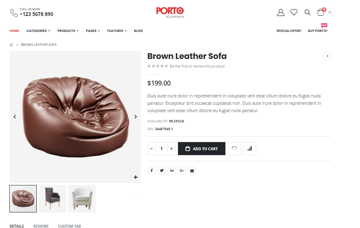Share product on LinkedIn
Image resolution: width=360 pixels, height=228 pixels.
[172, 170]
